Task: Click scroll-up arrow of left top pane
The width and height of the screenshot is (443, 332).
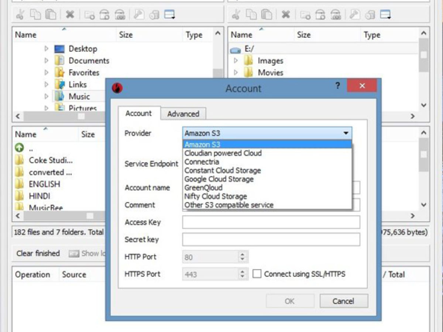Action: click(x=218, y=34)
